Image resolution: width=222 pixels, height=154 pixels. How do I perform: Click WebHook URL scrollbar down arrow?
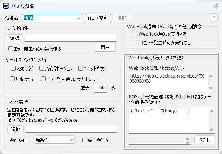click(x=211, y=88)
